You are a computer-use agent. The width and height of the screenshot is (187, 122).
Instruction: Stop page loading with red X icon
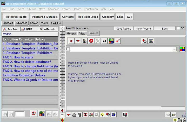point(91,41)
